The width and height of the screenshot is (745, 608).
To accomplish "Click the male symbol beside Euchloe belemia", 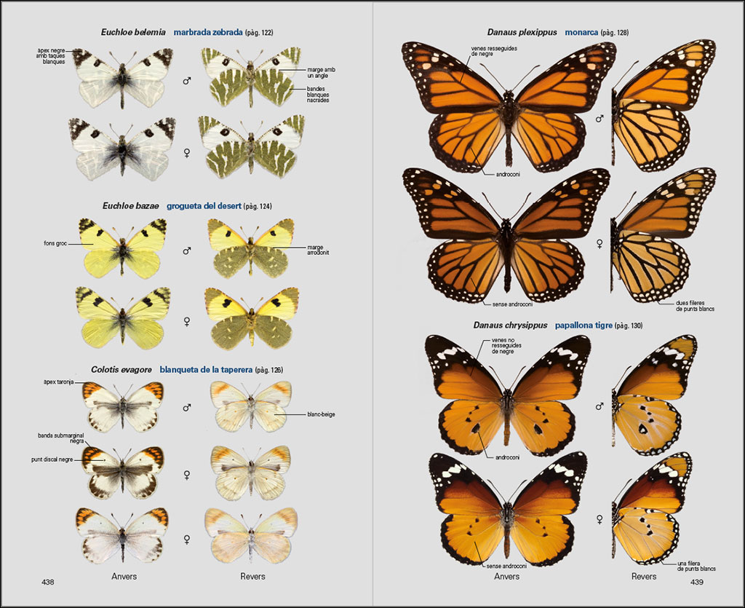I will [187, 81].
